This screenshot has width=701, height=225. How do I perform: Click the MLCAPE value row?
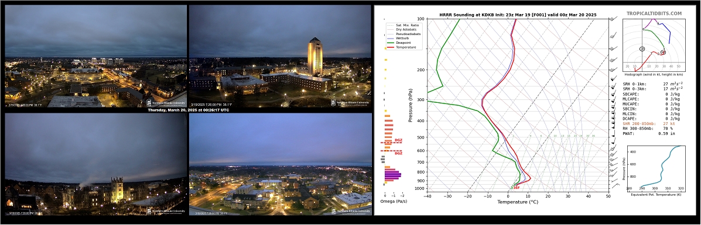(x=651, y=99)
